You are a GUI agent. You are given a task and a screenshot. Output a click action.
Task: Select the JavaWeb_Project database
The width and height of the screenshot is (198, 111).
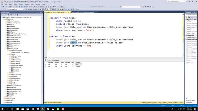click(14, 39)
